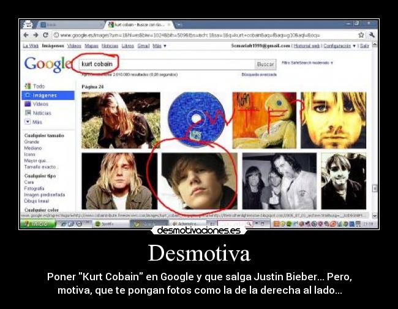Filter image type by Cara
The width and height of the screenshot is (398, 309).
click(x=29, y=182)
